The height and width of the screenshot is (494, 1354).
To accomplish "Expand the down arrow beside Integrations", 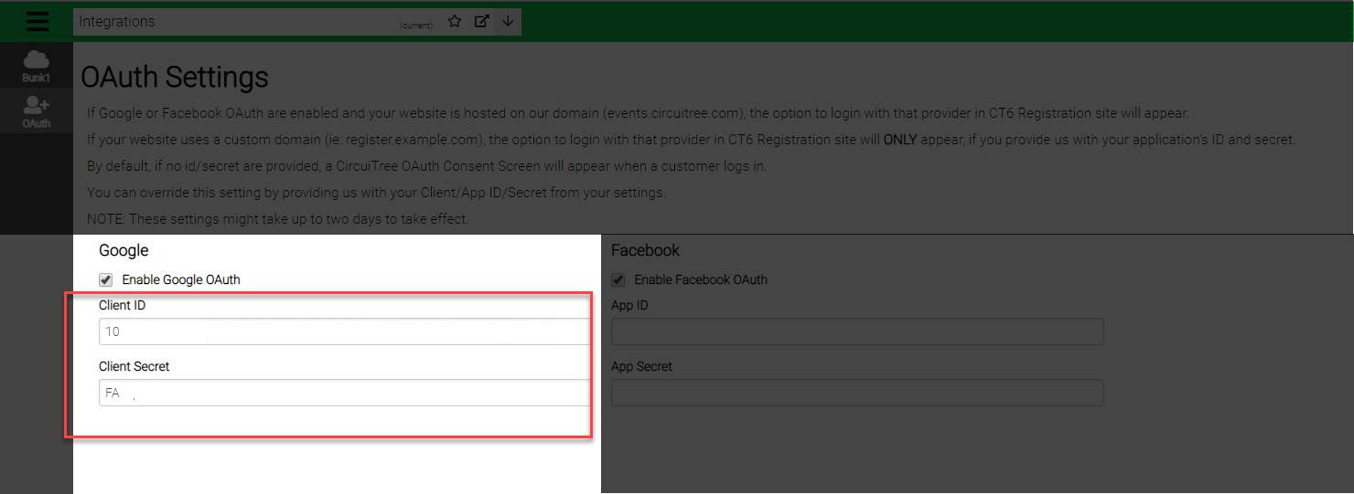I will [x=508, y=22].
